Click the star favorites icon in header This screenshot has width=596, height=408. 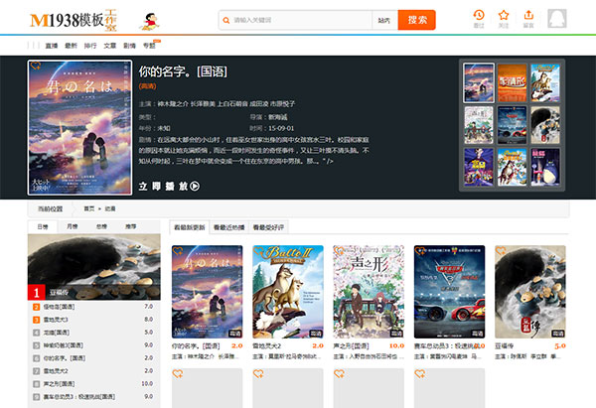click(504, 18)
